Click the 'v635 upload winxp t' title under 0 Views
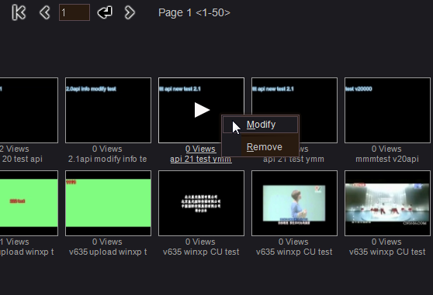 point(108,252)
